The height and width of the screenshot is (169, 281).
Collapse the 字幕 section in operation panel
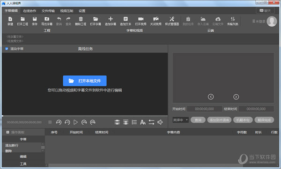click(x=23, y=139)
